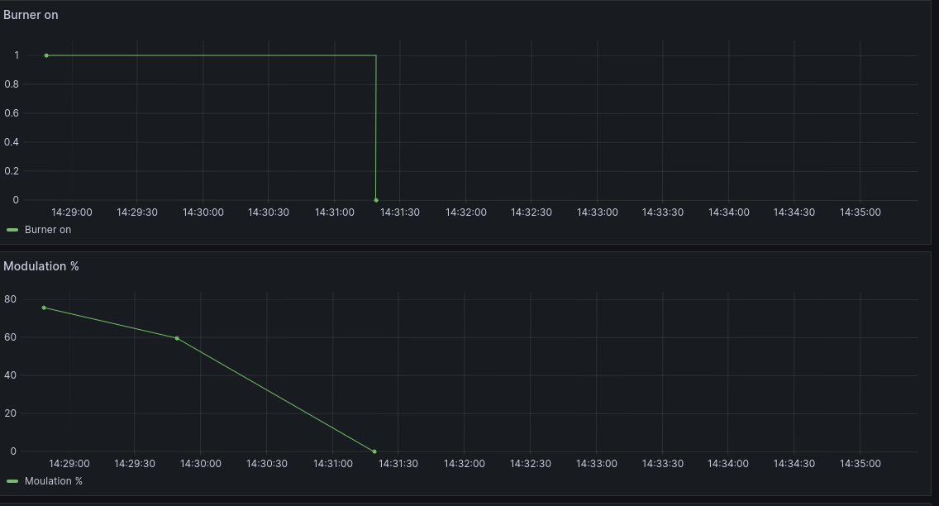
Task: Click the 14:32:00 label on Modulation axis
Action: coord(465,464)
